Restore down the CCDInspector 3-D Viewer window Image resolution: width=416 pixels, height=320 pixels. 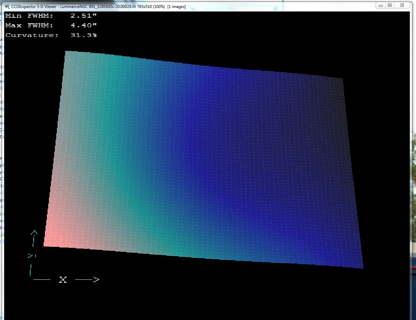point(390,5)
